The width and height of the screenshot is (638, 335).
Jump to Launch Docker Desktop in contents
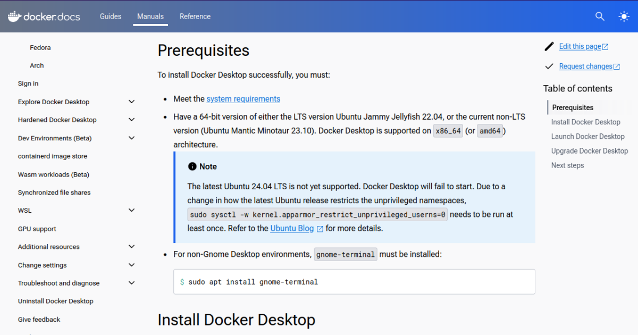[588, 137]
